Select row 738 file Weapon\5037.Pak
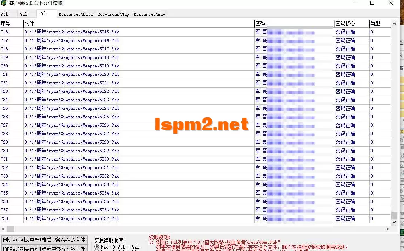Image resolution: width=404 pixels, height=251 pixels. coord(139,218)
